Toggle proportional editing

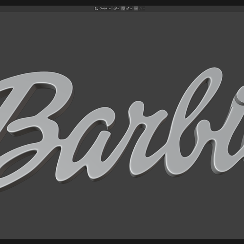(x=136, y=9)
